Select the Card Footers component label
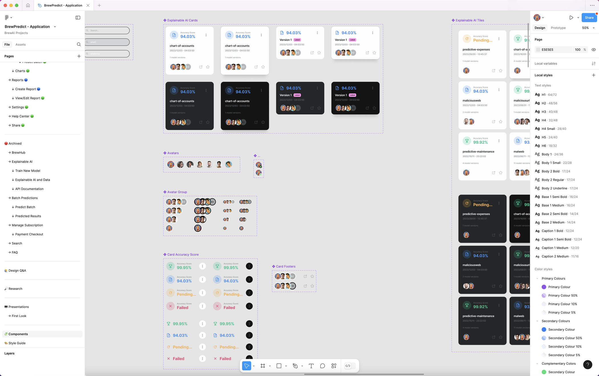The height and width of the screenshot is (376, 599). tap(286, 266)
